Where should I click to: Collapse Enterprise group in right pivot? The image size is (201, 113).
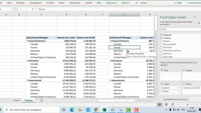110,61
